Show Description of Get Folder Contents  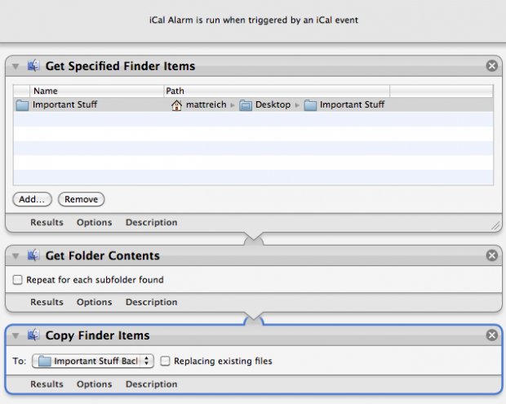pyautogui.click(x=151, y=302)
